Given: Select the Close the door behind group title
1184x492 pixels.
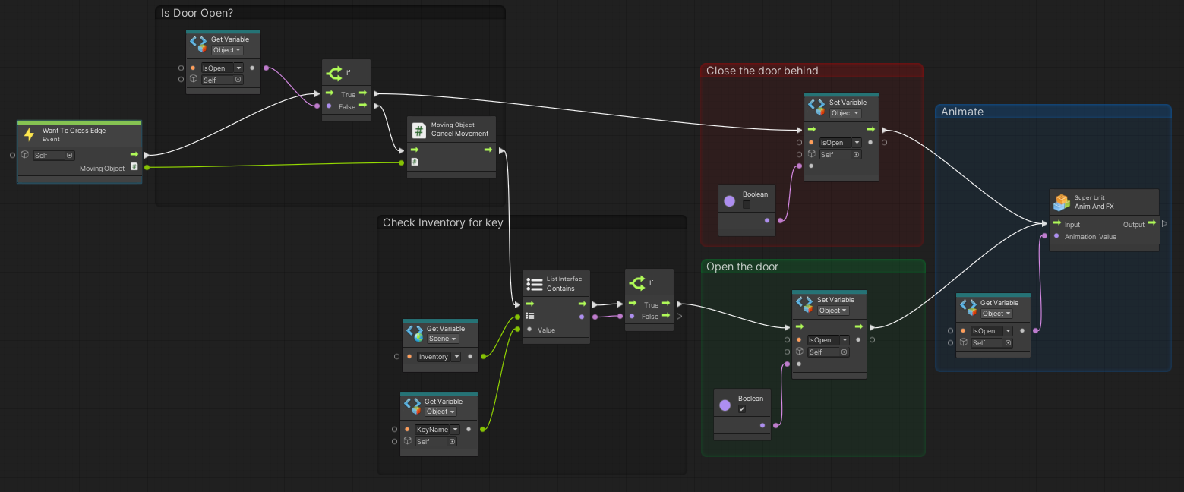Looking at the screenshot, I should (x=762, y=71).
